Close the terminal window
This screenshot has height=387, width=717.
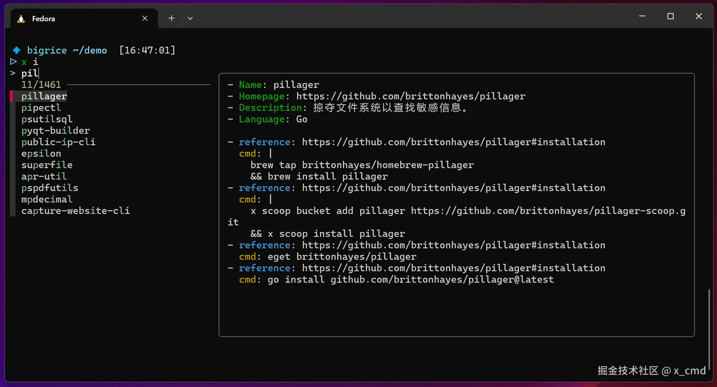click(699, 16)
